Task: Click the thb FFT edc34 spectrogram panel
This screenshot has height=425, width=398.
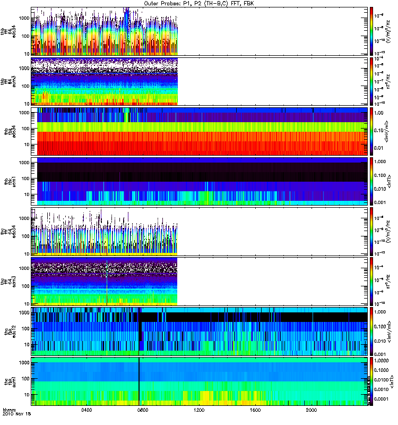Action: pos(200,31)
